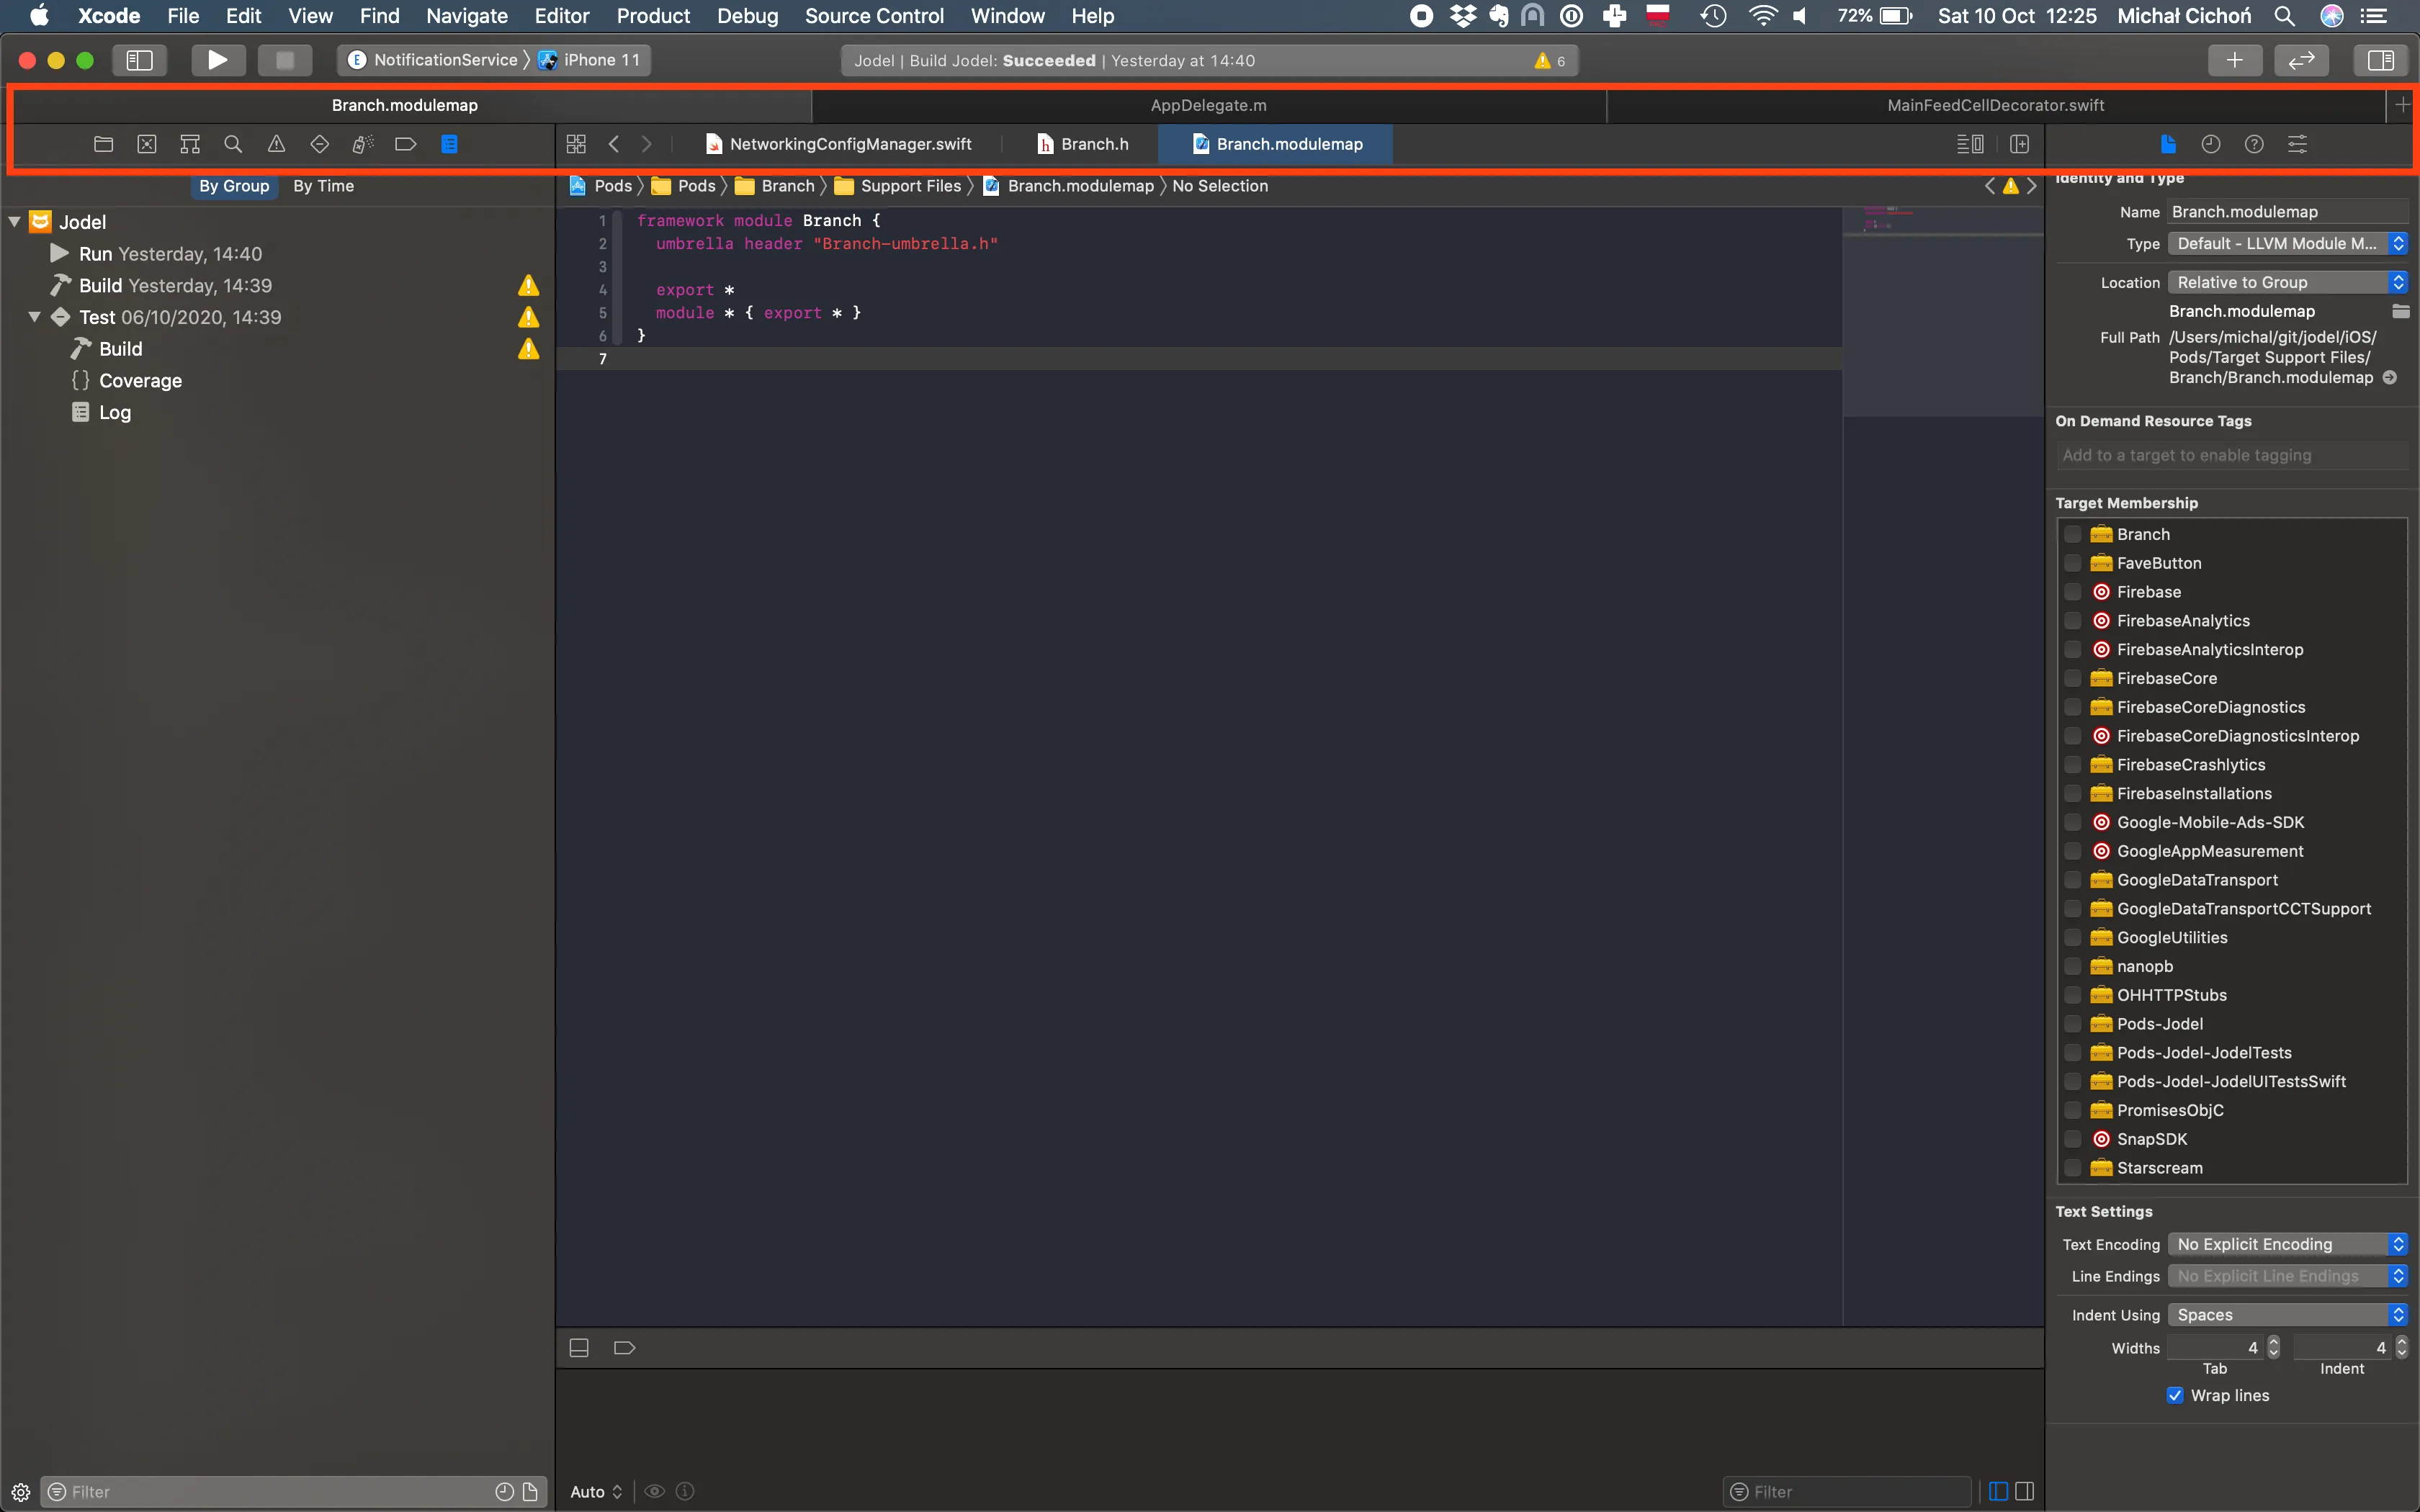Screen dimensions: 2420x1512
Task: Open the Line Endings dropdown
Action: tap(2287, 1276)
